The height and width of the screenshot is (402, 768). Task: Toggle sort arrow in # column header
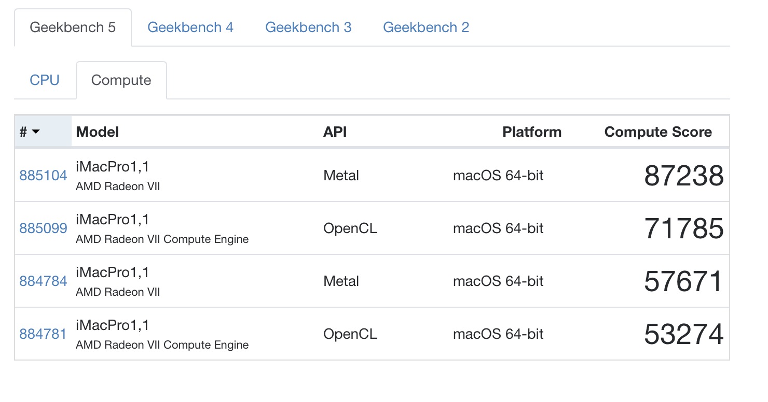35,132
